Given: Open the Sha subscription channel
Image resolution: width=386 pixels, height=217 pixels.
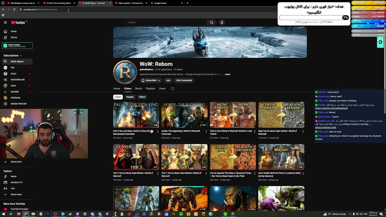Looking at the screenshot, I should point(17,68).
